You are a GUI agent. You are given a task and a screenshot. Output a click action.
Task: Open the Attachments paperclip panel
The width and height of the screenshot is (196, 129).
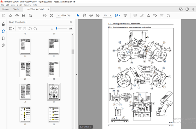click(3, 45)
